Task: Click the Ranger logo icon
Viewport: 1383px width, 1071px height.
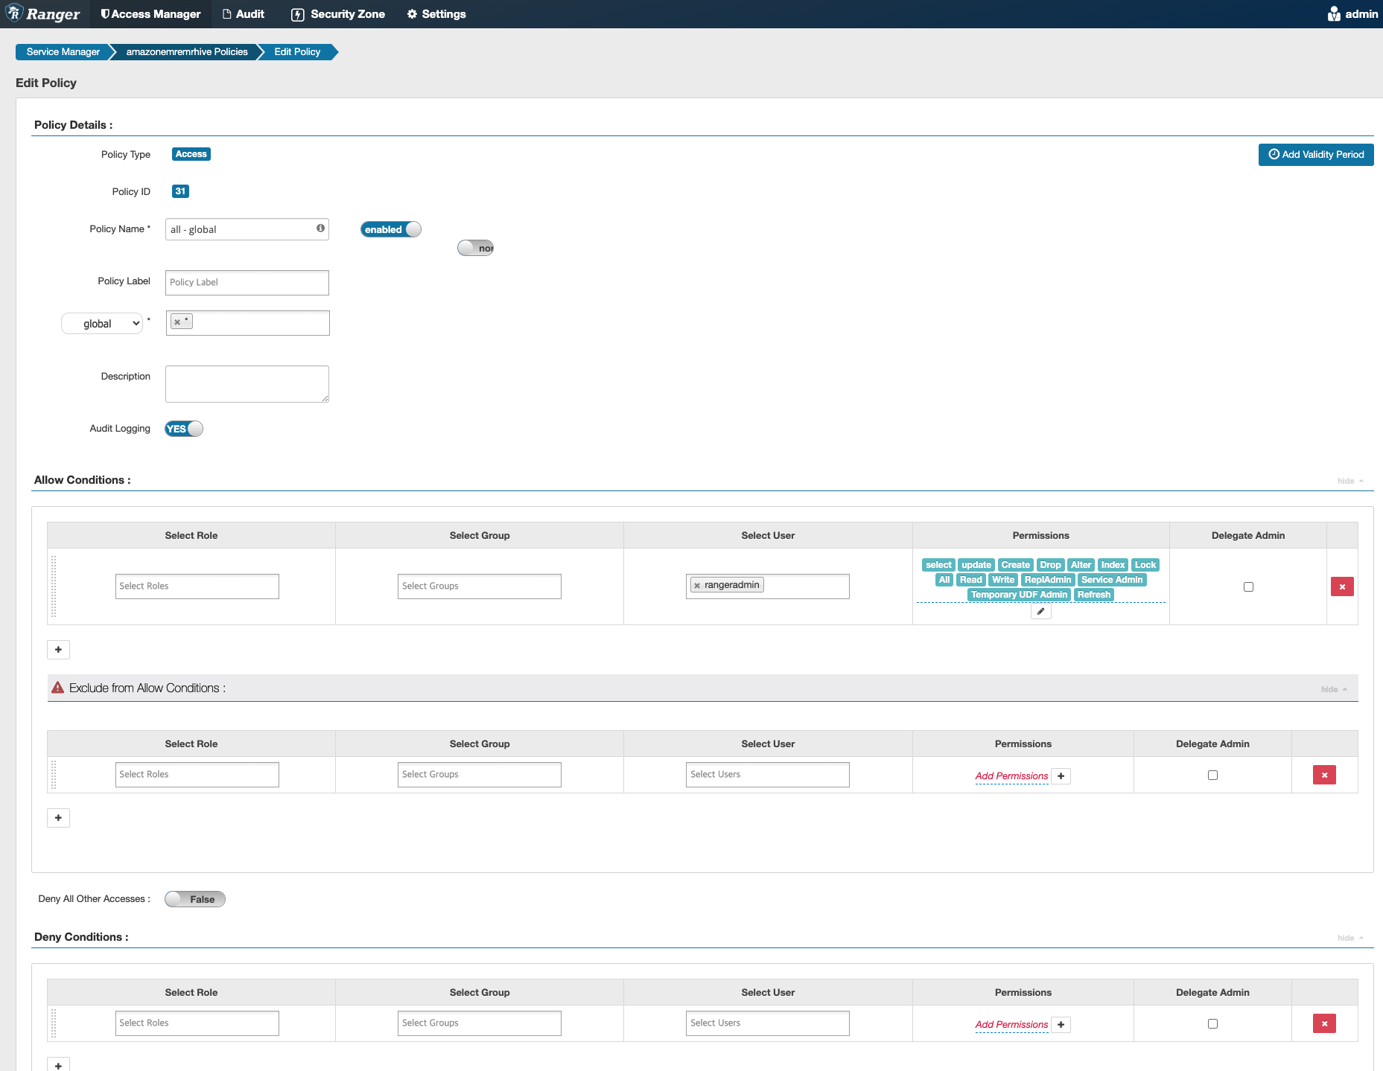Action: click(x=14, y=13)
